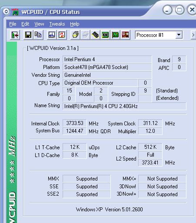Click the L1 T-Cache value 12 K
Image resolution: width=196 pixels, height=223 pixels.
click(x=75, y=147)
